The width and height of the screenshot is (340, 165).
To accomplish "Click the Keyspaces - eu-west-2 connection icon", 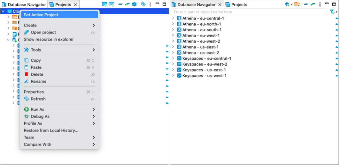I will tap(179, 64).
